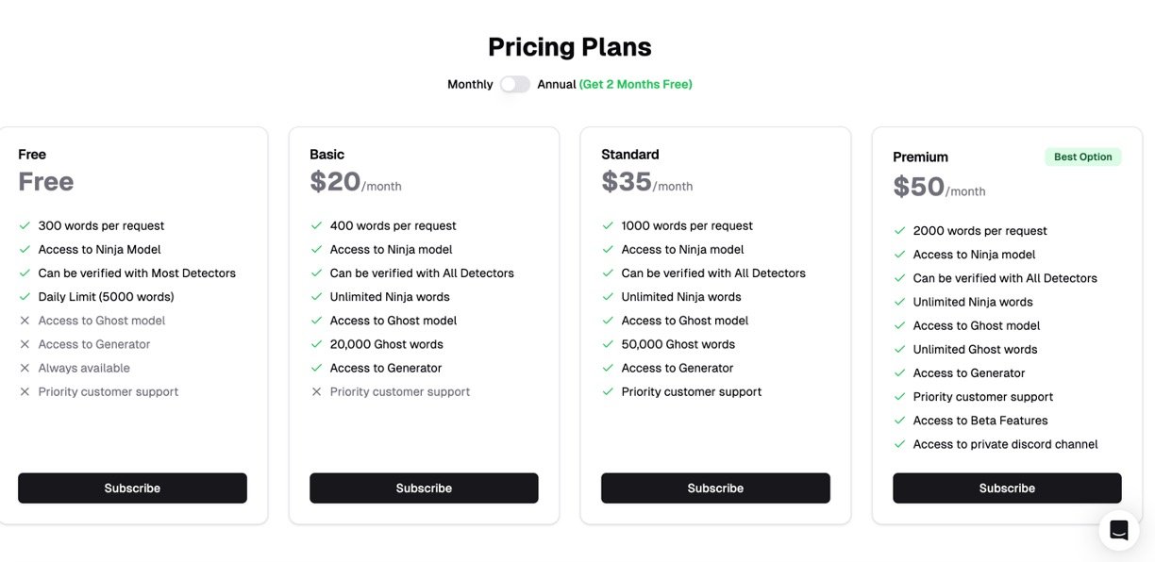This screenshot has width=1155, height=562.
Task: Click the Get 2 Months Free text
Action: coord(636,84)
